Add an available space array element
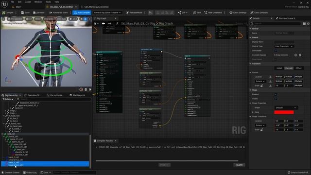 tap(295, 55)
